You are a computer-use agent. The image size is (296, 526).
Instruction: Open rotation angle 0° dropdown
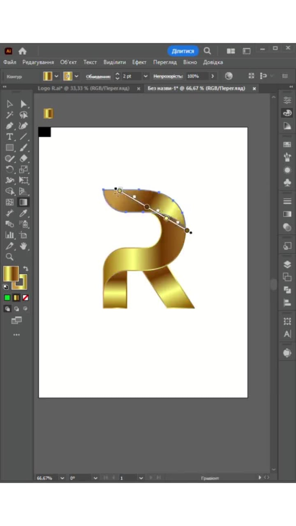(95, 478)
